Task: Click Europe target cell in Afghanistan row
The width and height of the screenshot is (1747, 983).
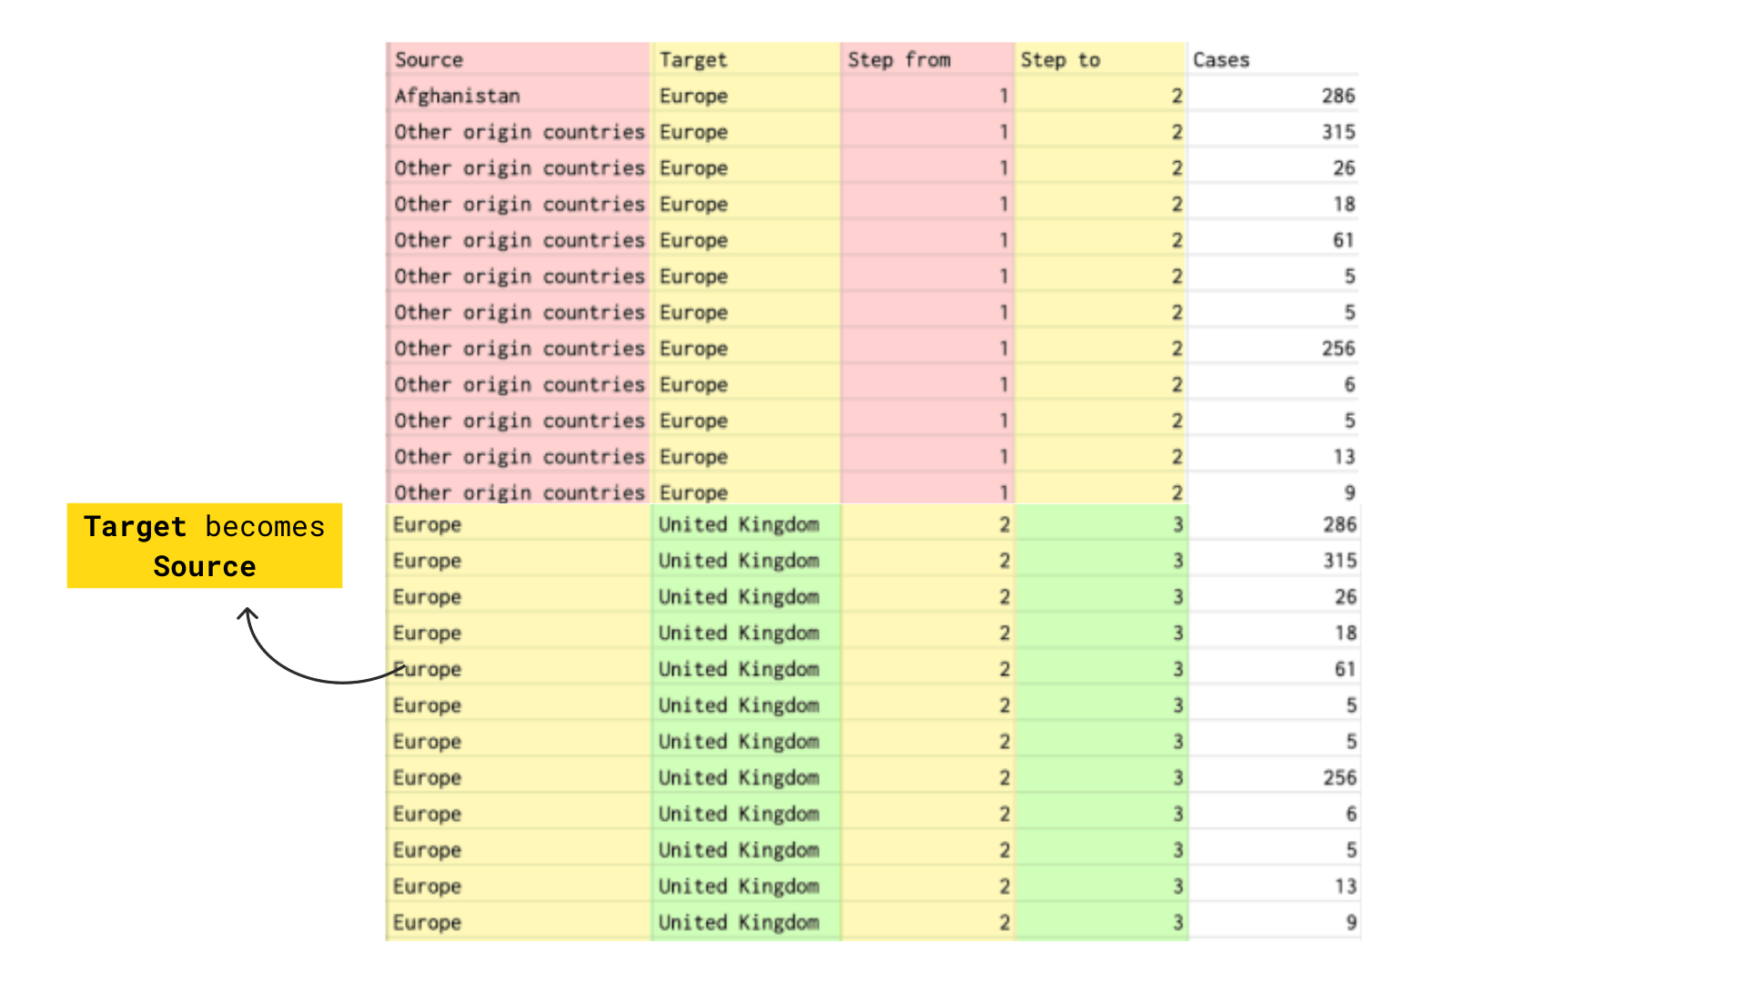Action: (x=693, y=96)
